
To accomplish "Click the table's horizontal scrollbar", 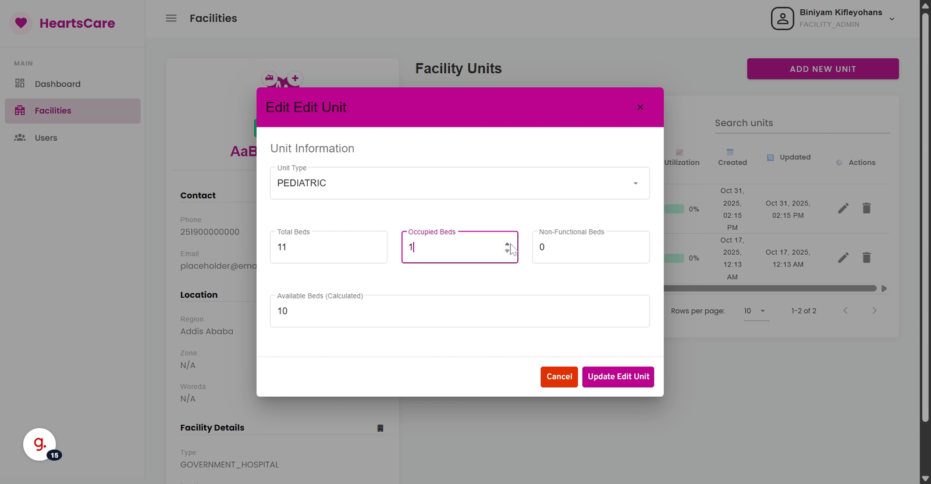I will coord(769,289).
